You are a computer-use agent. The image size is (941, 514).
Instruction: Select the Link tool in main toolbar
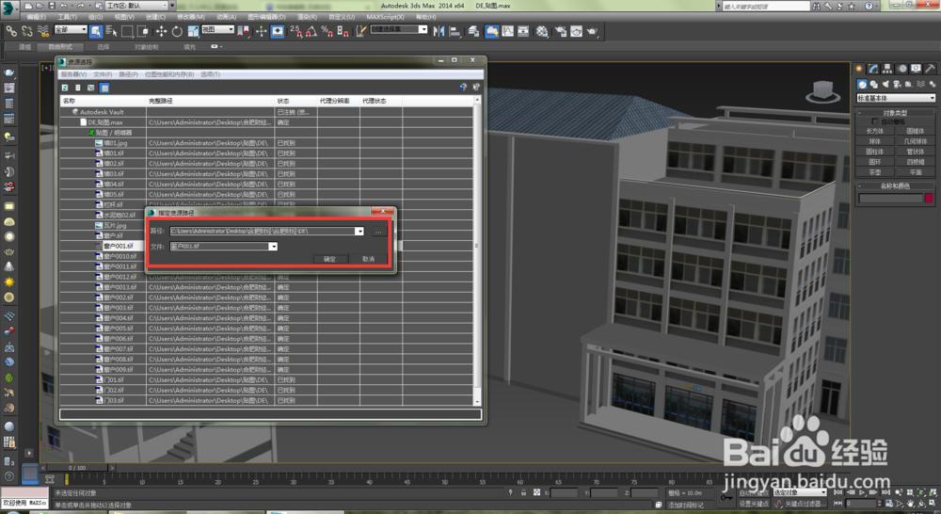pyautogui.click(x=11, y=31)
